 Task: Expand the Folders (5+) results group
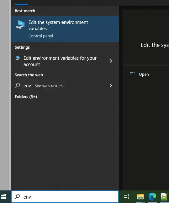coord(26,97)
